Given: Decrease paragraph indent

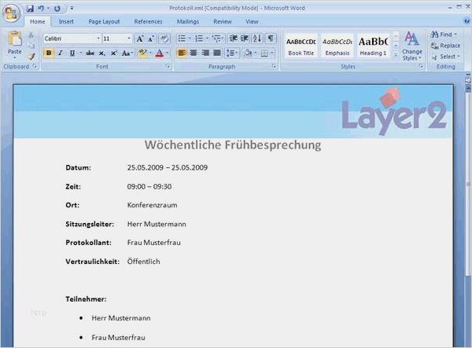Looking at the screenshot, I should click(x=234, y=38).
